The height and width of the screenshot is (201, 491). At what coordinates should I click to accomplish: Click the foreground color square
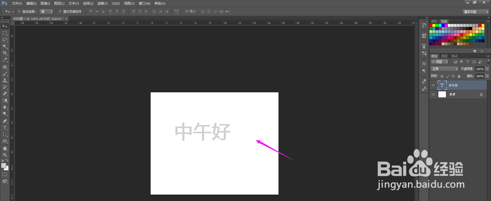pos(4,165)
